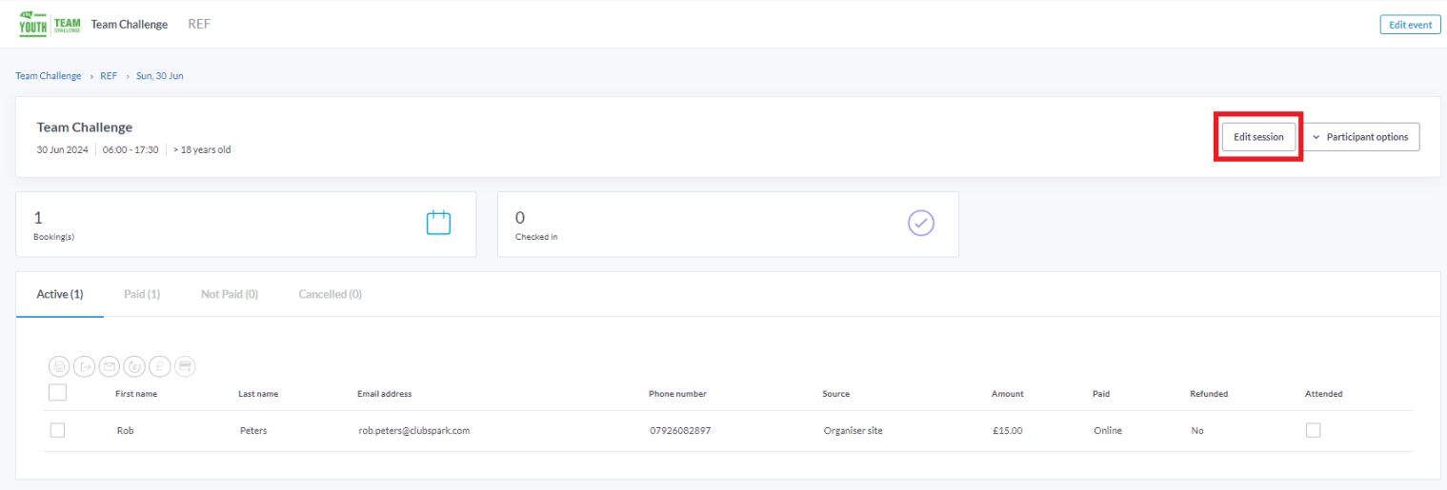Click the Edit session button
This screenshot has width=1447, height=490.
click(x=1258, y=137)
